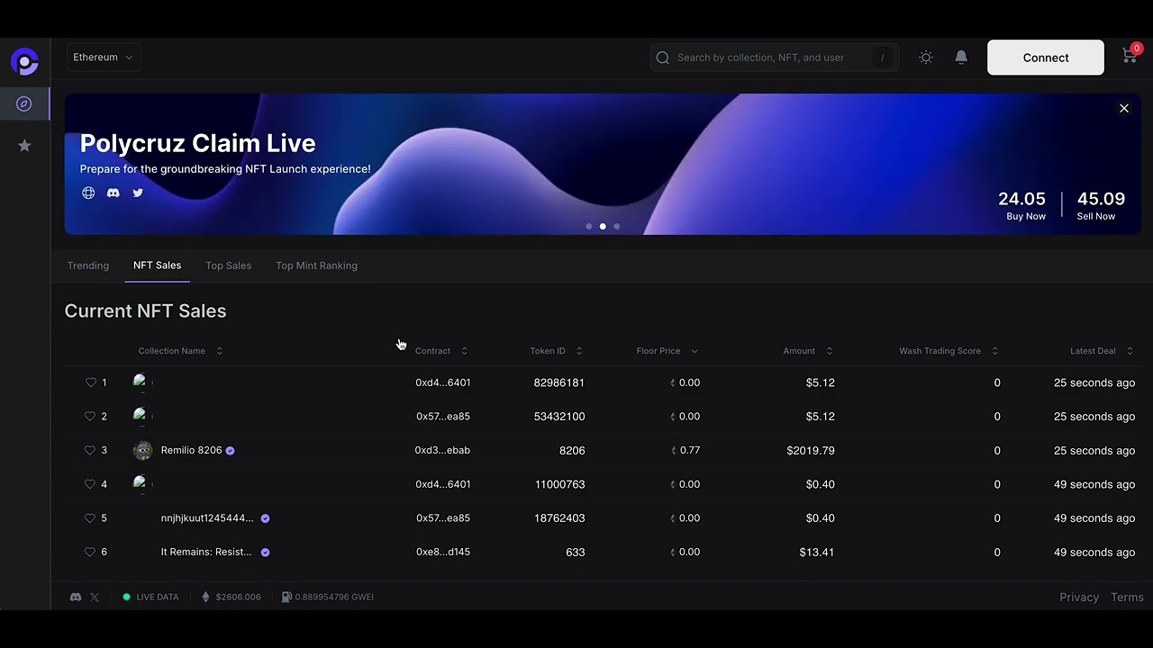Viewport: 1153px width, 648px height.
Task: Close the Polycruz Claim Live banner
Action: click(1124, 108)
